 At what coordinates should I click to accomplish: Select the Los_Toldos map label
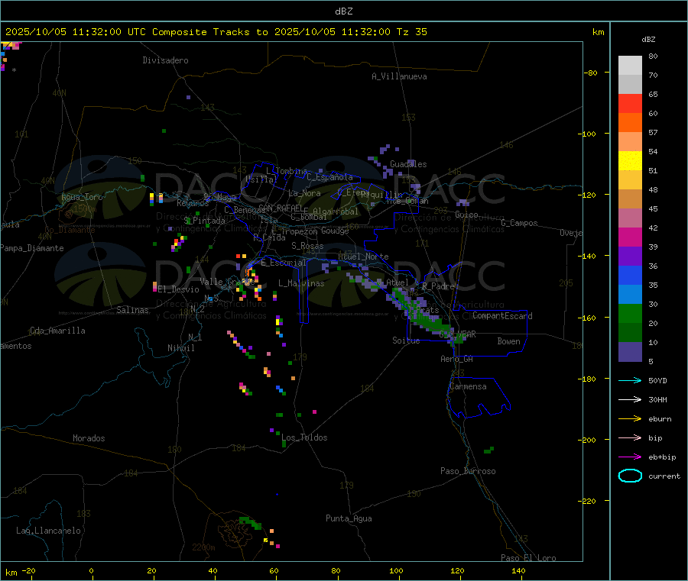(304, 437)
